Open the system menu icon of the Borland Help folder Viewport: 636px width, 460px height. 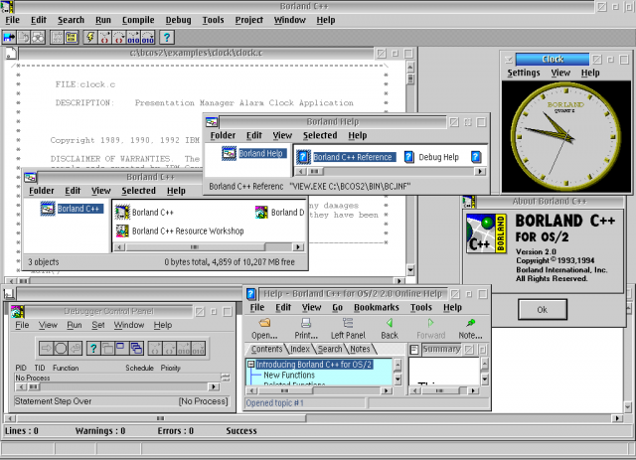pyautogui.click(x=212, y=121)
